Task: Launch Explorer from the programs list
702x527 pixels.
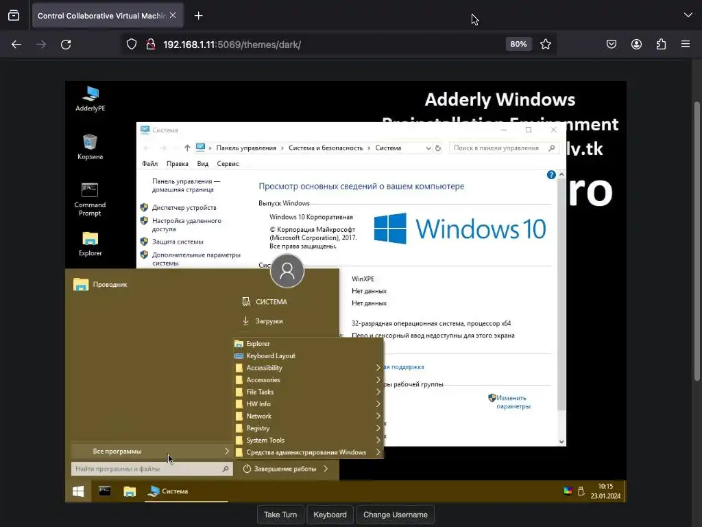Action: (x=308, y=344)
